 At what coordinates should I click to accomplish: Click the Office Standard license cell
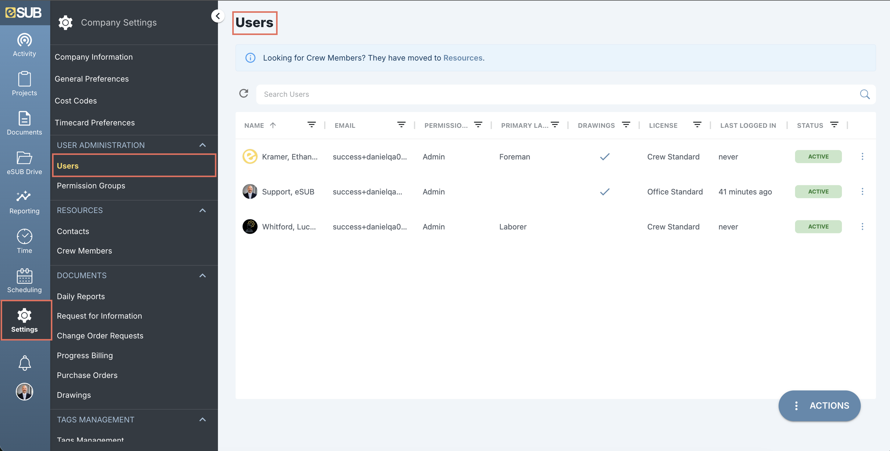[675, 192]
